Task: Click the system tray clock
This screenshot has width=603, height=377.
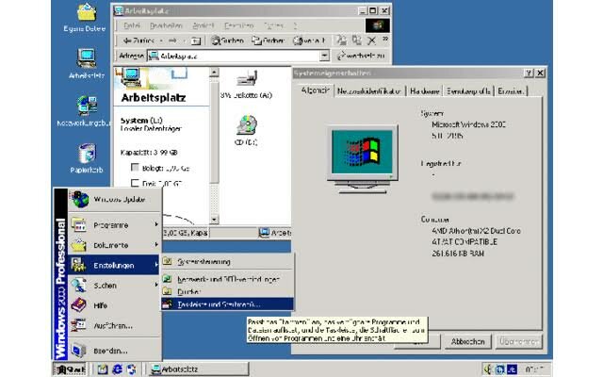Action: [534, 369]
